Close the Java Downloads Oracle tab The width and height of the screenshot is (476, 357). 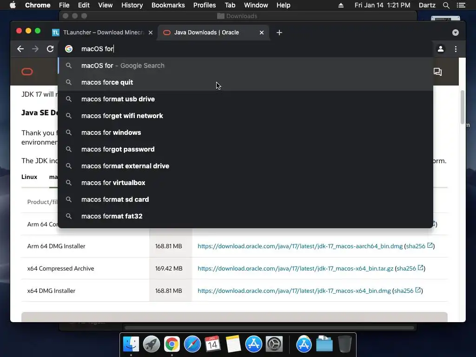(x=262, y=33)
